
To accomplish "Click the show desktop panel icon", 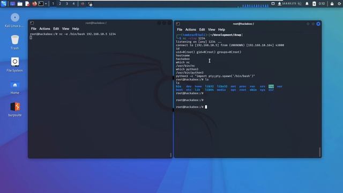I will (x=12, y=4).
